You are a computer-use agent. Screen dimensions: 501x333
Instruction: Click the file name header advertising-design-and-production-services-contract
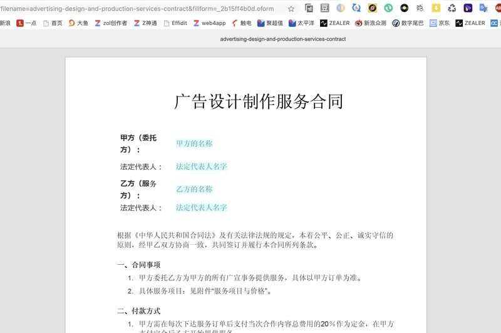click(283, 39)
